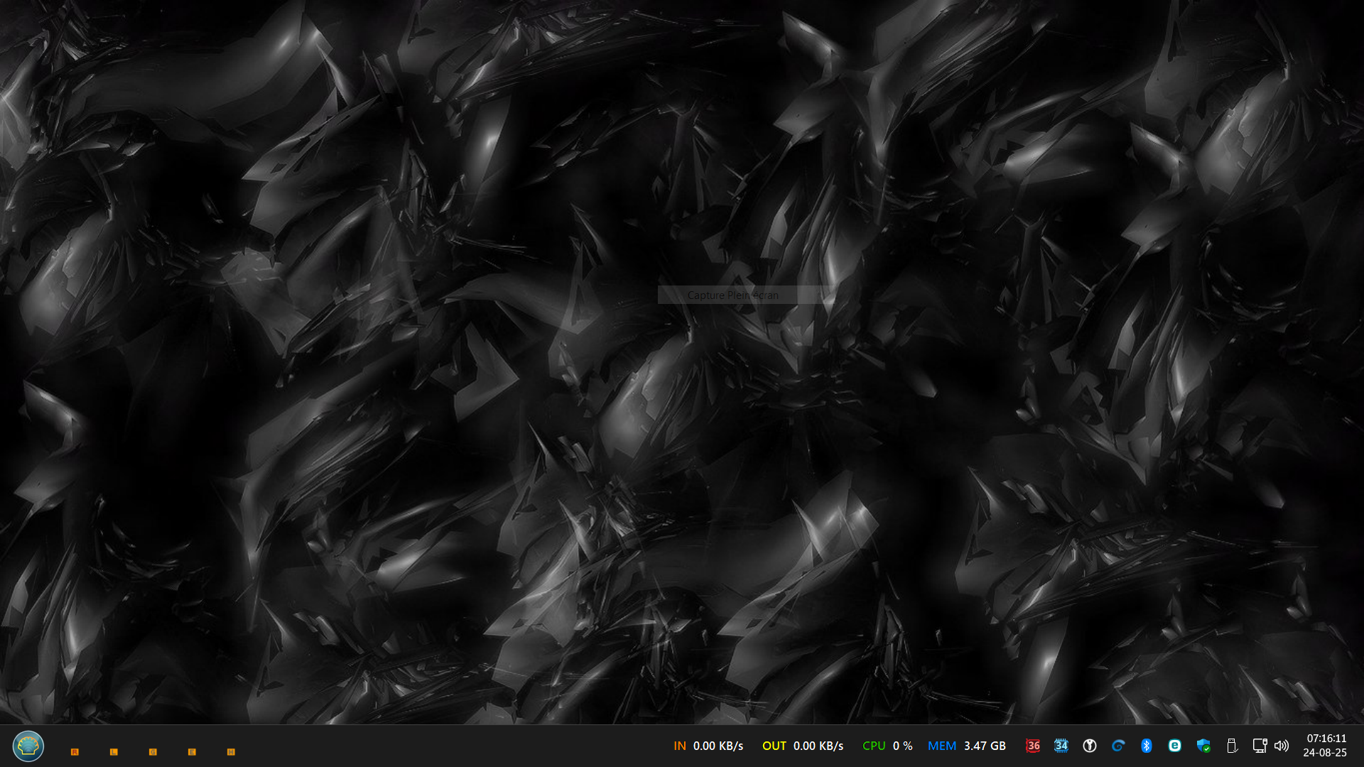Open the white circular tray icon
The image size is (1364, 767).
(1090, 746)
